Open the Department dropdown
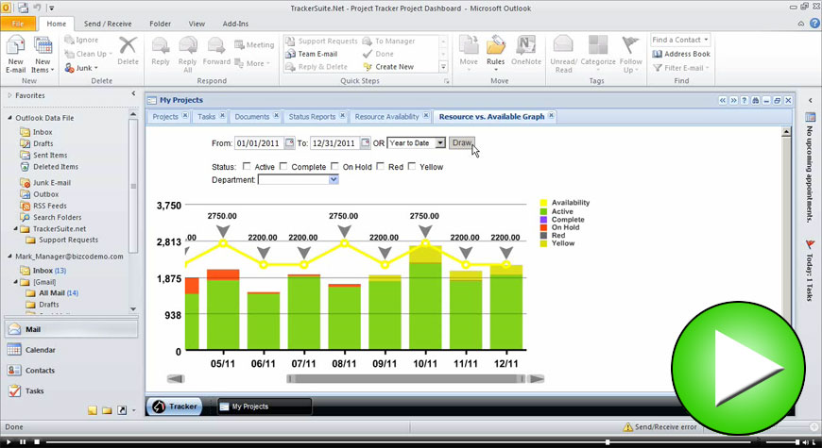Image resolution: width=822 pixels, height=448 pixels. (x=299, y=179)
